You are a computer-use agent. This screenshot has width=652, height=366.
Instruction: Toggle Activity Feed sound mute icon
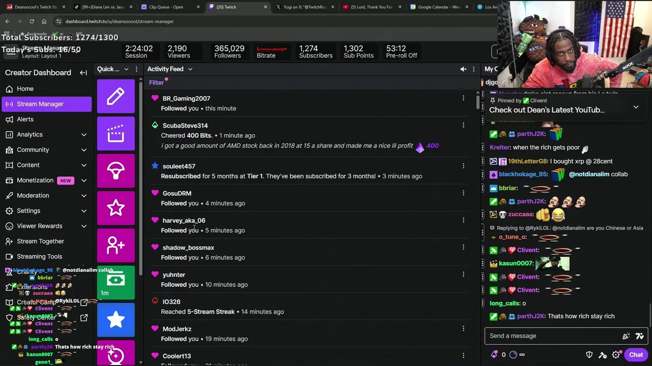pos(464,69)
